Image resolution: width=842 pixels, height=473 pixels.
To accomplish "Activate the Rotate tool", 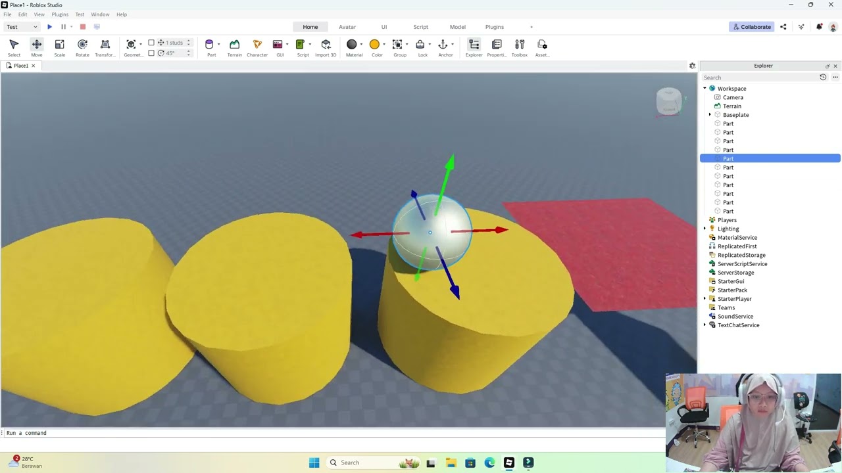I will [x=82, y=47].
